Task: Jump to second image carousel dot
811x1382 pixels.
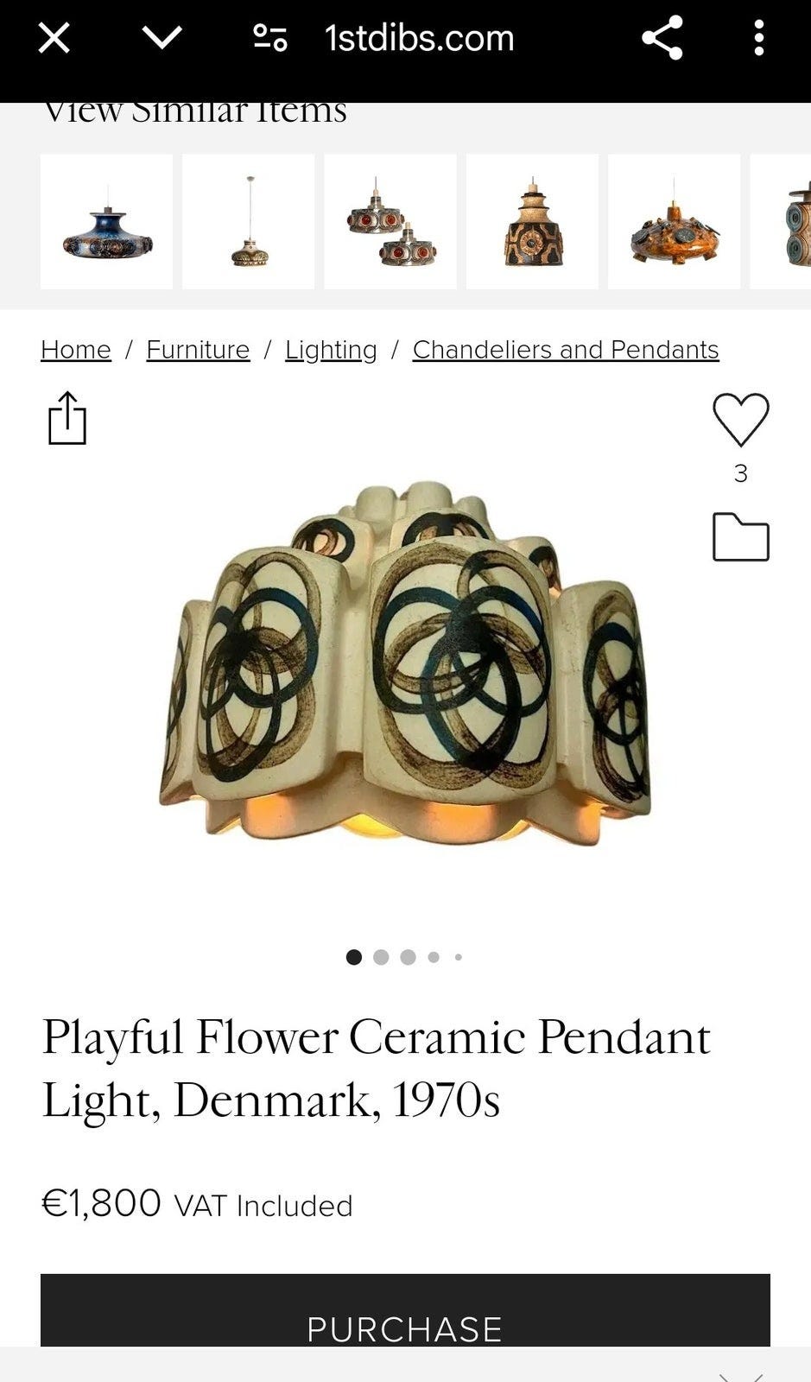Action: (x=381, y=957)
